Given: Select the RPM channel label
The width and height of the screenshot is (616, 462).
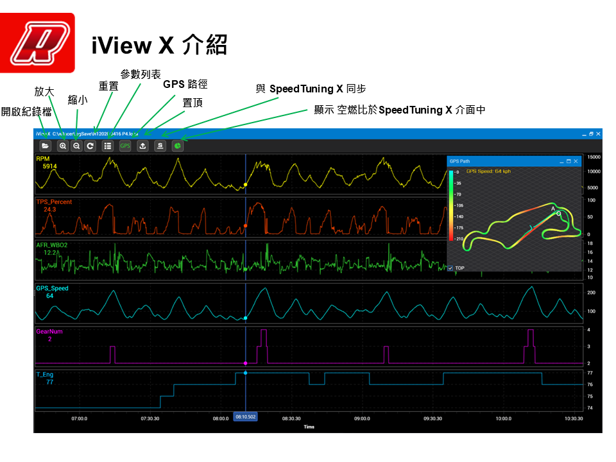Looking at the screenshot, I should 43,158.
